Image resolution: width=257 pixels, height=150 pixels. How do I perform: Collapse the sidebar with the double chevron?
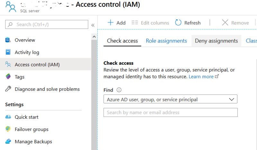(x=93, y=25)
